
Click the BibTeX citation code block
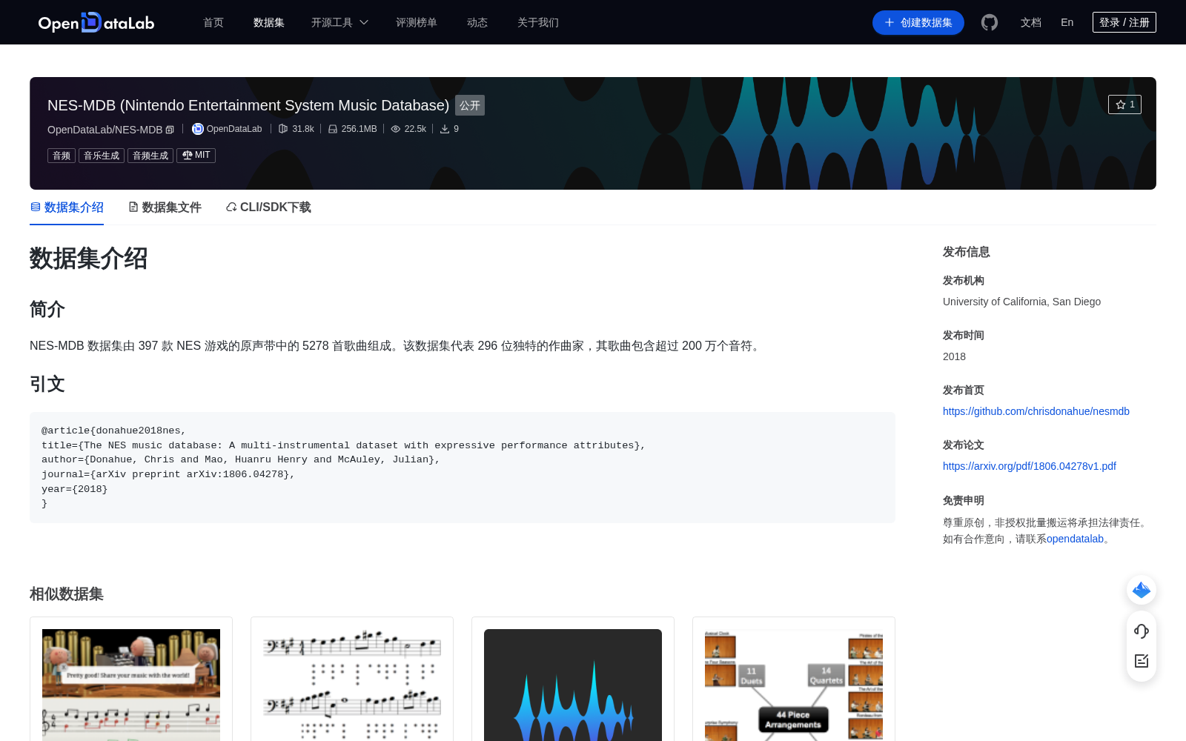coord(463,468)
